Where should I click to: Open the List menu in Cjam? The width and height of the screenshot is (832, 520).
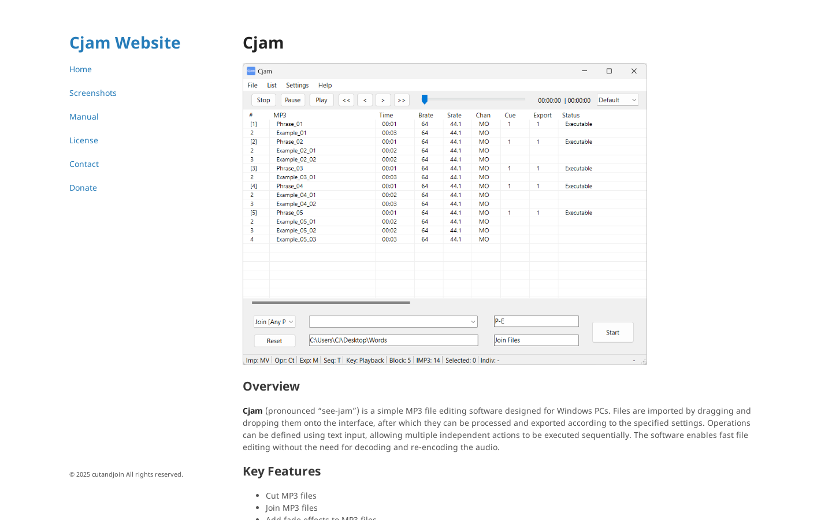pos(272,86)
